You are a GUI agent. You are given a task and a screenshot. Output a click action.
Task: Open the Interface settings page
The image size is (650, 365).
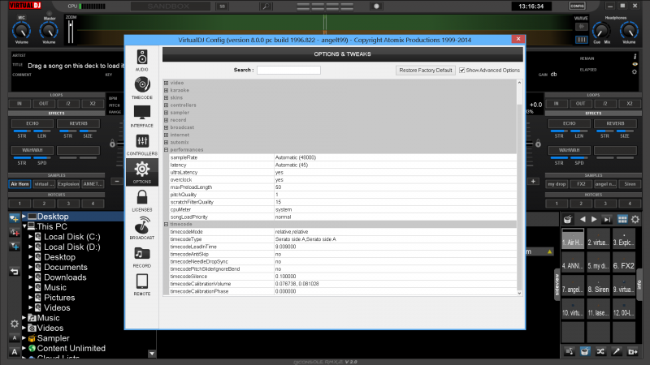141,115
